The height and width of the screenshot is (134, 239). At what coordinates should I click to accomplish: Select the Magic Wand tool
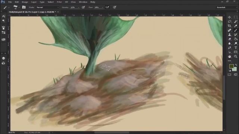[x=236, y=22]
